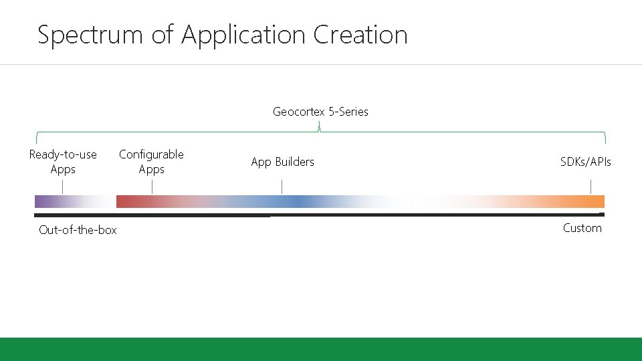Screen dimensions: 642x361
Task: Click the tick mark under SDKs/APIs
Action: (x=591, y=187)
